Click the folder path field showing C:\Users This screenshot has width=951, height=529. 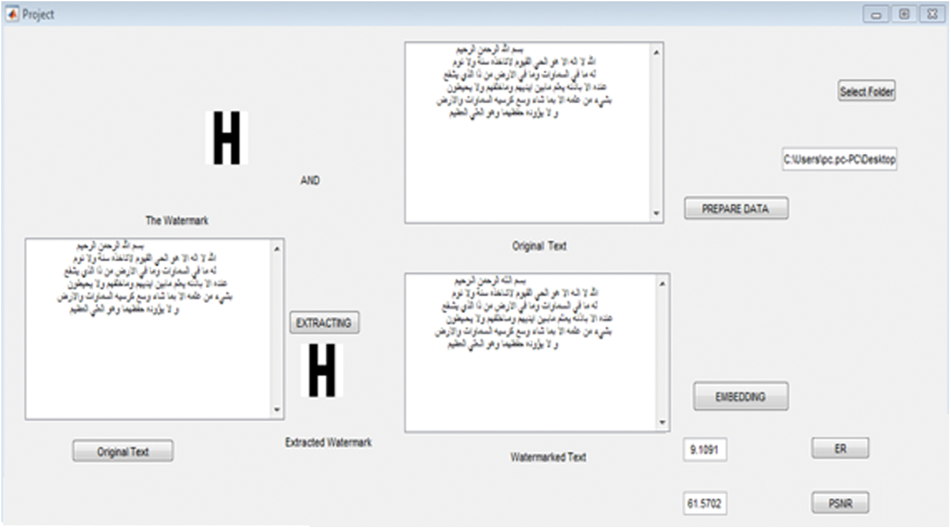coord(839,160)
